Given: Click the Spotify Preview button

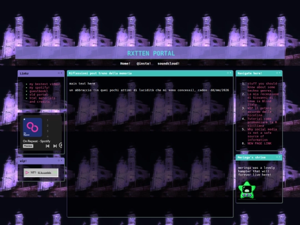Looking at the screenshot, I should coord(28,146).
